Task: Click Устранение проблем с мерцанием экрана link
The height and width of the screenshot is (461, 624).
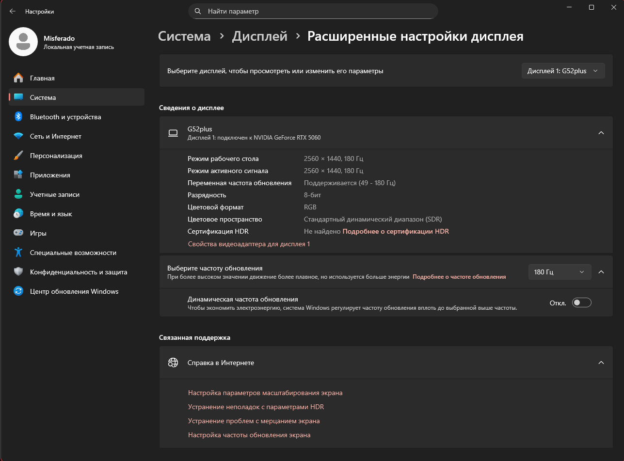Action: coord(254,421)
